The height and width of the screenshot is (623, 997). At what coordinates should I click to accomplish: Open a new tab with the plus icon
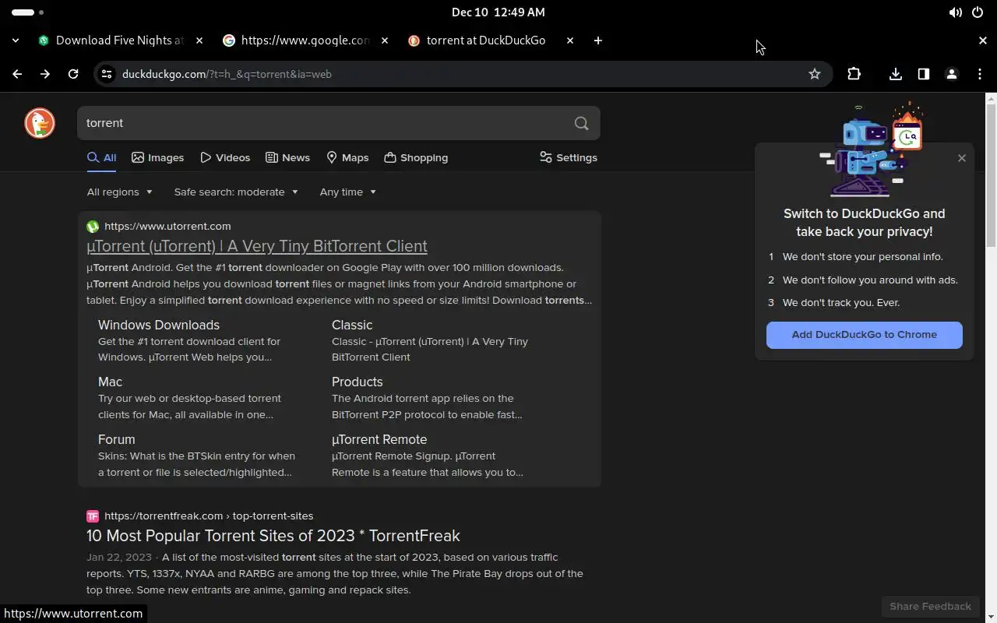pos(598,40)
